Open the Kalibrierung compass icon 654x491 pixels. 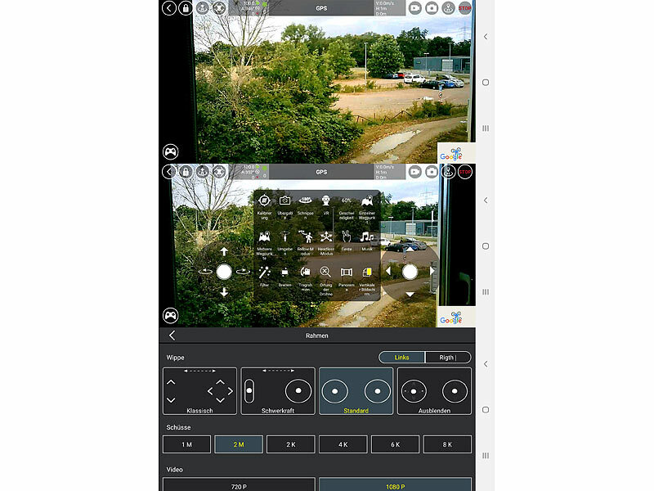[263, 201]
